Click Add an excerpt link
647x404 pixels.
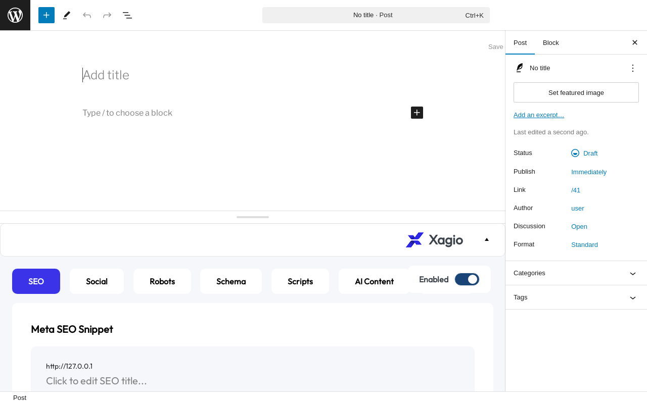[539, 115]
